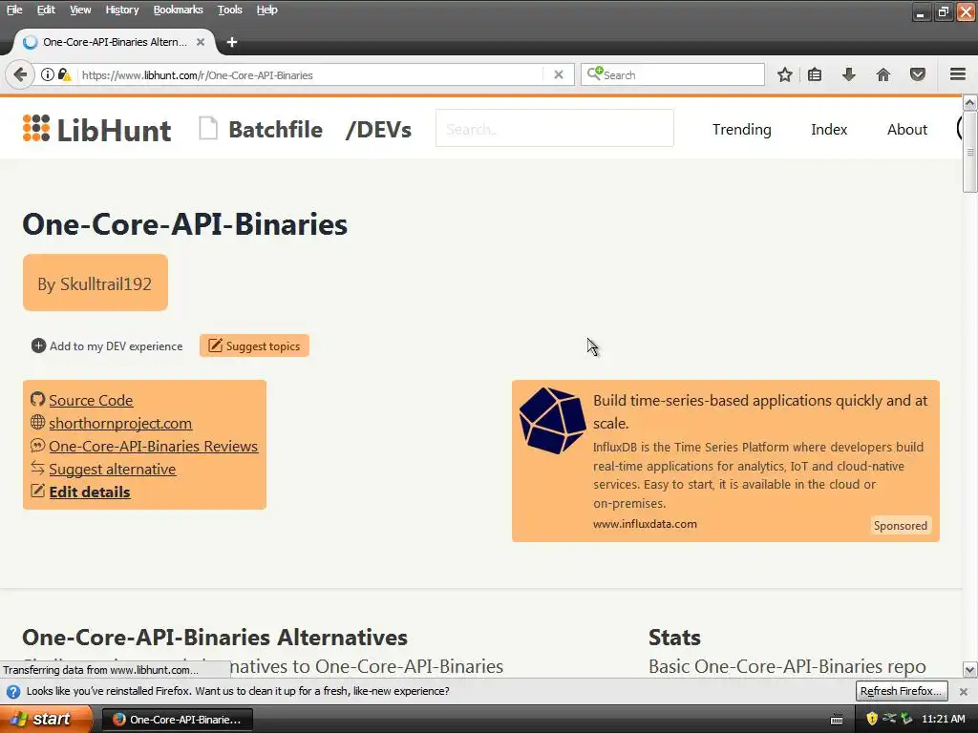The height and width of the screenshot is (733, 978).
Task: Open the View menu
Action: [x=80, y=10]
